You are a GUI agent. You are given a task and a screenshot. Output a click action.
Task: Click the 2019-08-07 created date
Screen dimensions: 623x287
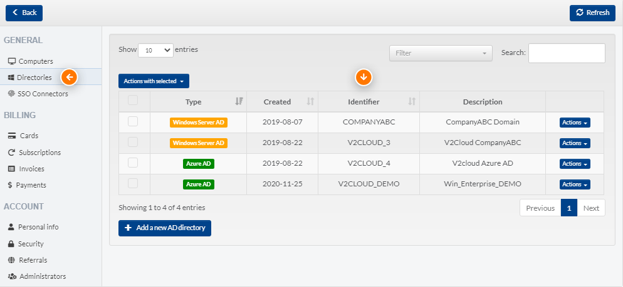(x=283, y=122)
